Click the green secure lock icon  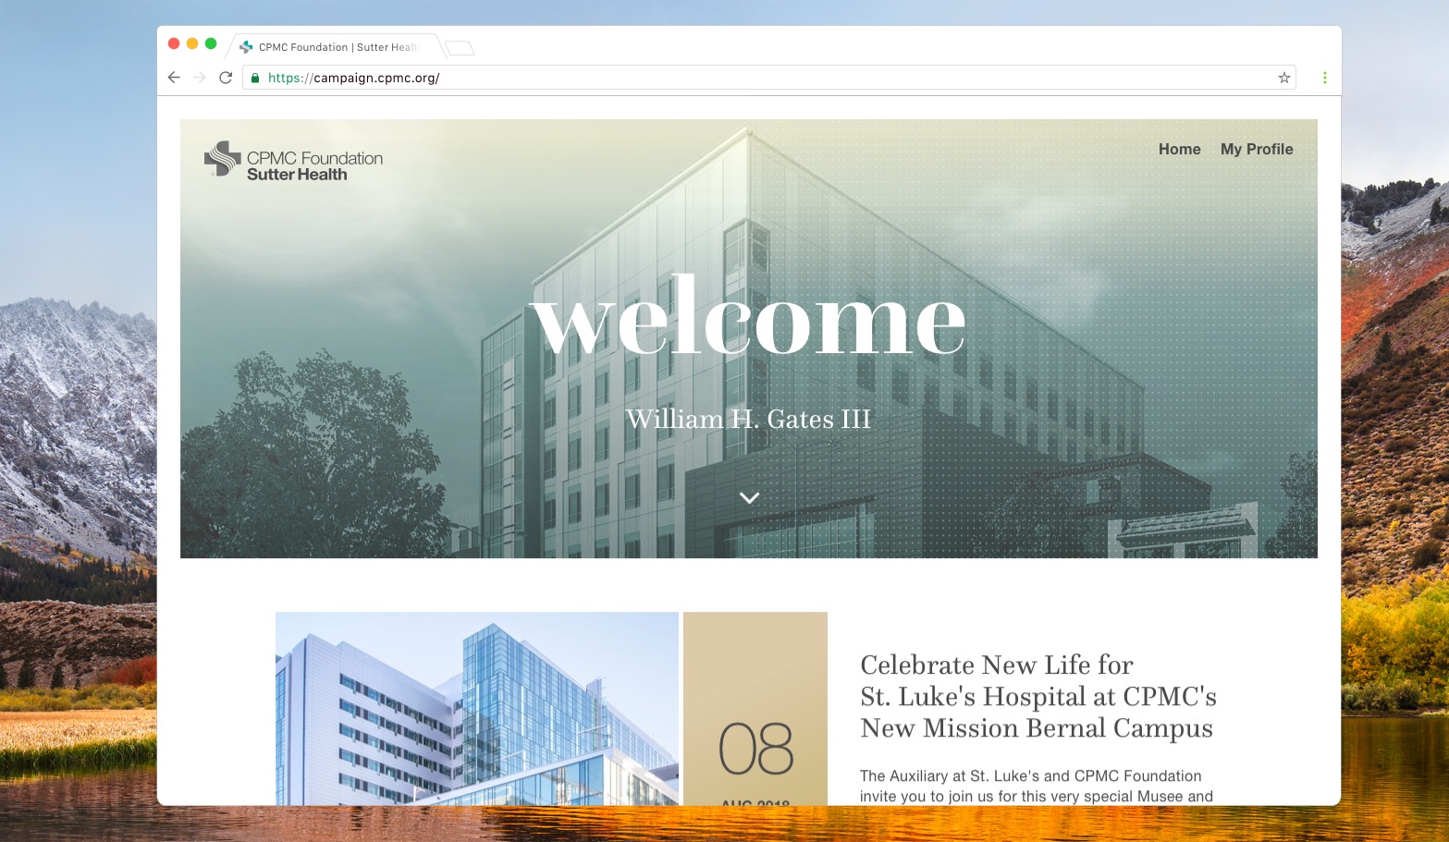[255, 78]
